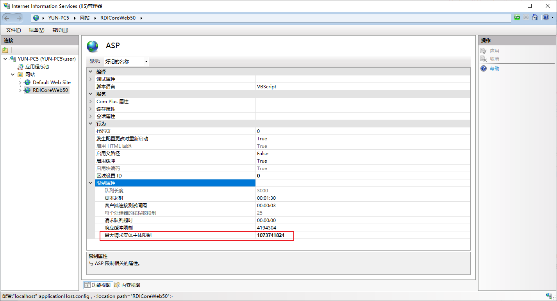The height and width of the screenshot is (301, 557).
Task: Expand the 调试属性 property row
Action: tap(91, 79)
